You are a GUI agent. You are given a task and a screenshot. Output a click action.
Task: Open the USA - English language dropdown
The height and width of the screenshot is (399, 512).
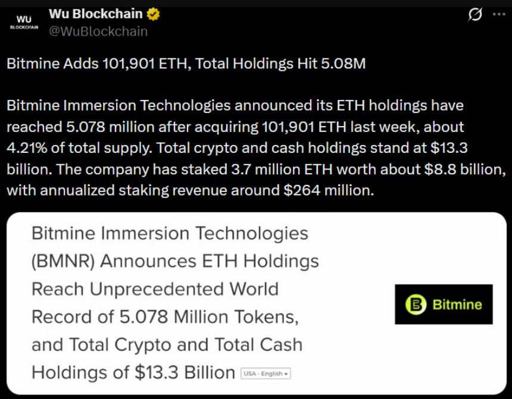[x=264, y=373]
